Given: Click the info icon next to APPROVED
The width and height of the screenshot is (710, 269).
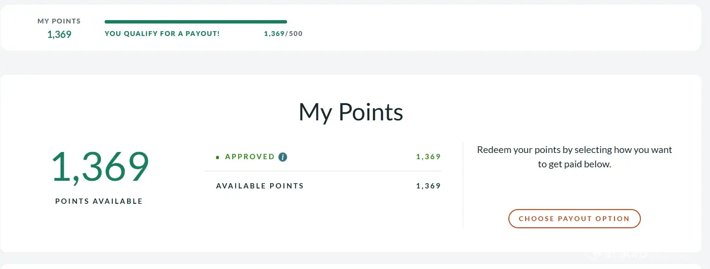Looking at the screenshot, I should 283,157.
